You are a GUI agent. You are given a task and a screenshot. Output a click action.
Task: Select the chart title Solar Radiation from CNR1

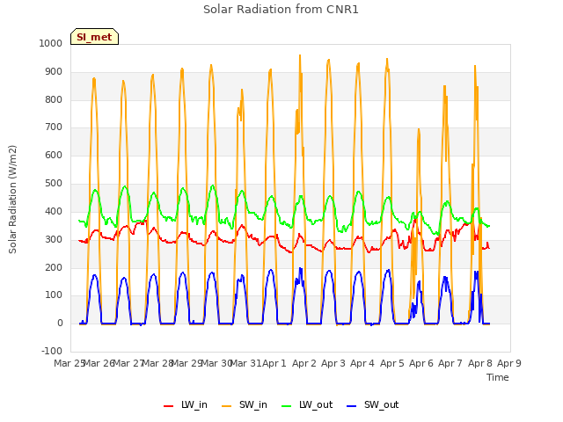[281, 10]
